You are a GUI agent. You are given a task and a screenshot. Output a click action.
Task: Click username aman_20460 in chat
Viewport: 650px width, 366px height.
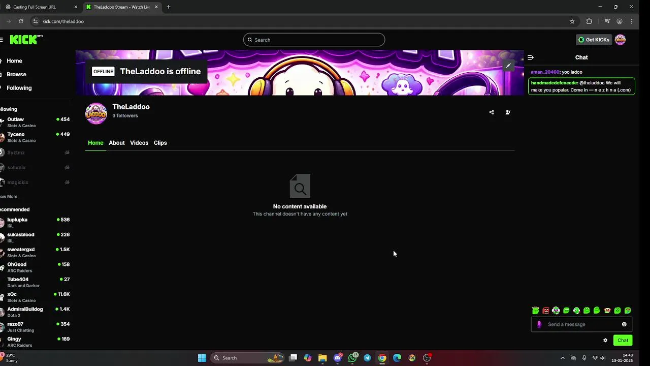[x=545, y=72]
